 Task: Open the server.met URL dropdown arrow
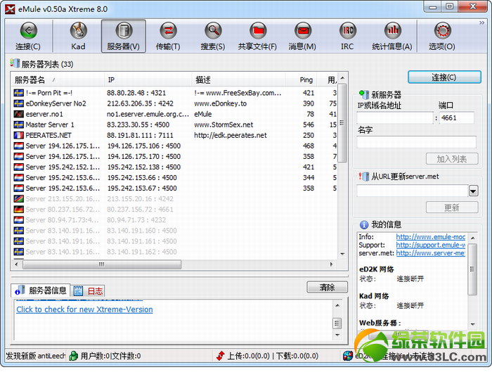point(474,191)
